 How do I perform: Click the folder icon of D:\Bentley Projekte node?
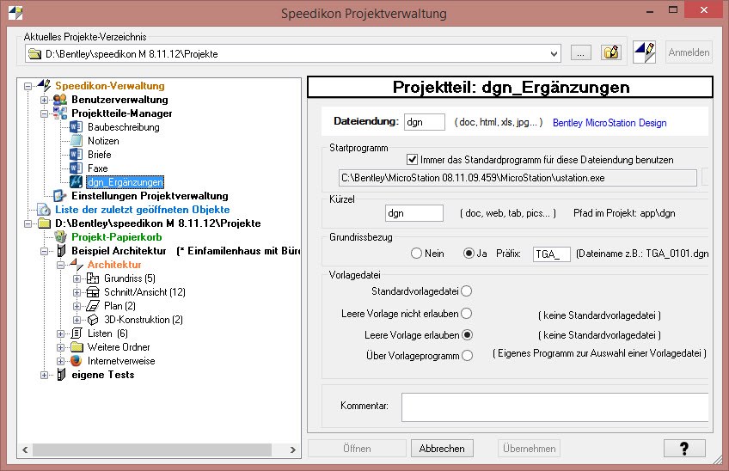(44, 223)
